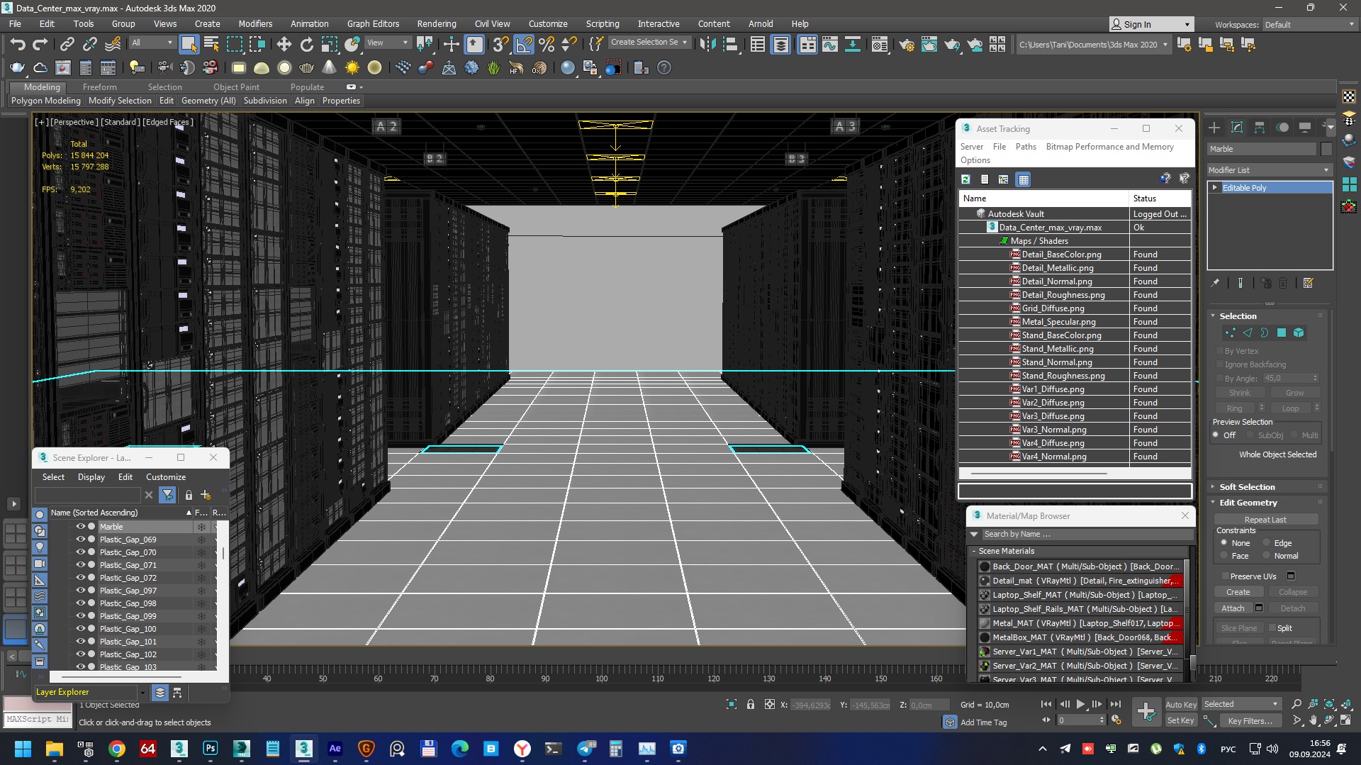Expand the Soft Selection rollout
The image size is (1361, 765).
pyautogui.click(x=1246, y=487)
